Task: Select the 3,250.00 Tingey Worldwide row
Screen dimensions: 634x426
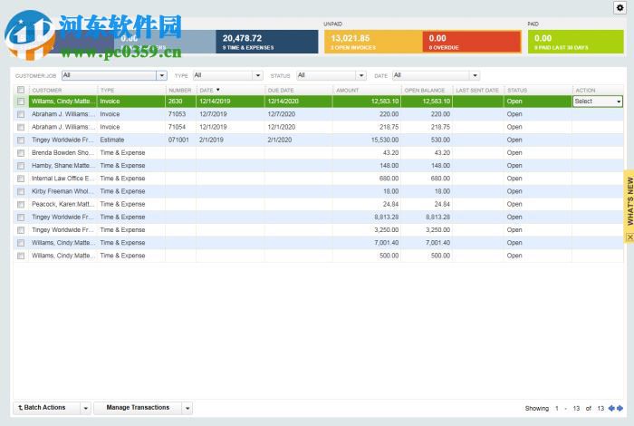Action: click(x=320, y=230)
